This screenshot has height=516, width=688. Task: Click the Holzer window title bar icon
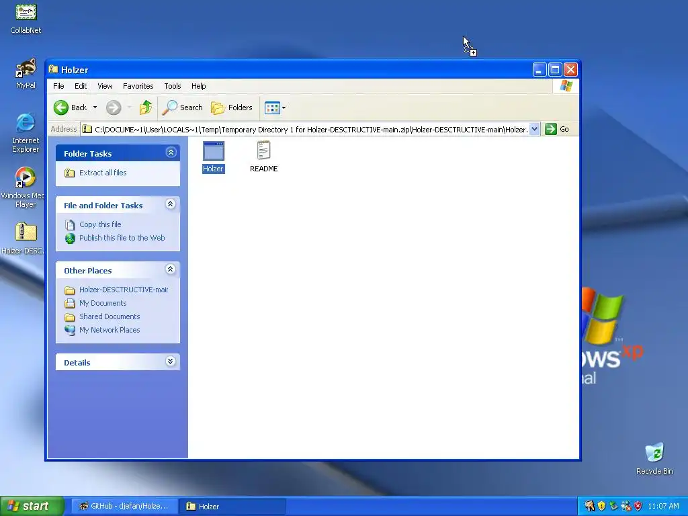point(54,69)
